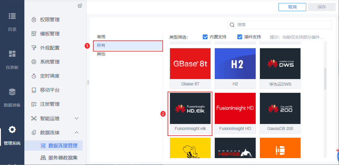
Task: Open the 数据准备 database icon
Action: point(12,92)
